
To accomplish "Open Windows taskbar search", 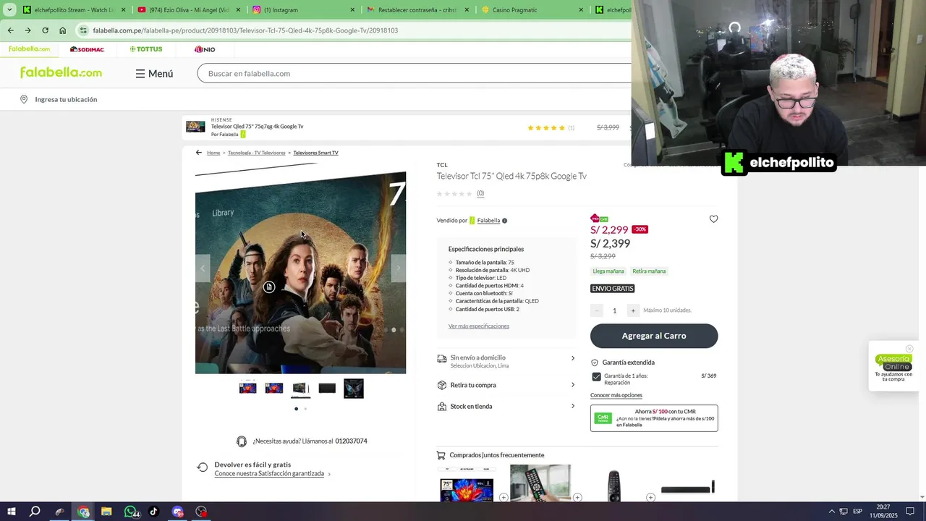I will coord(35,512).
